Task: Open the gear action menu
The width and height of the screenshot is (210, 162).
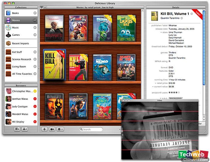Action: [x=60, y=129]
